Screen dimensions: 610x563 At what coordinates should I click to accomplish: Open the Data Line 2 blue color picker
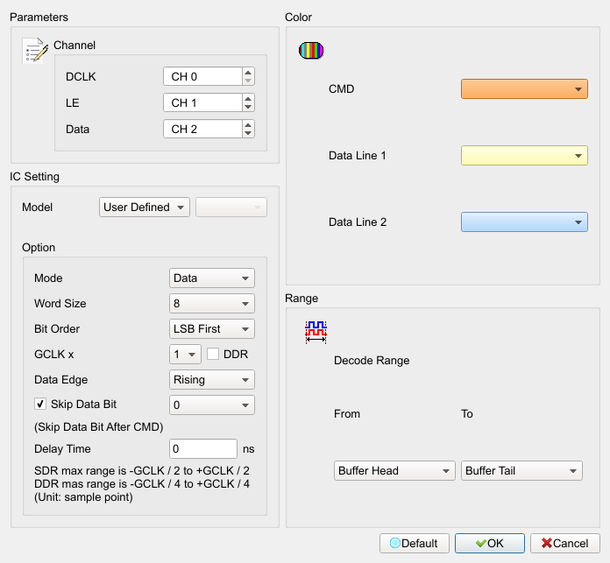click(524, 222)
